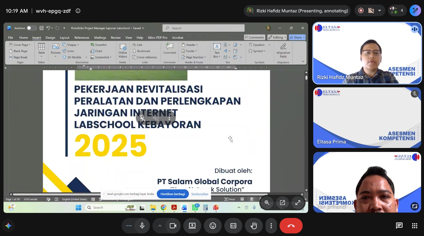
Task: Toggle closed captions in Meet
Action: [233, 226]
